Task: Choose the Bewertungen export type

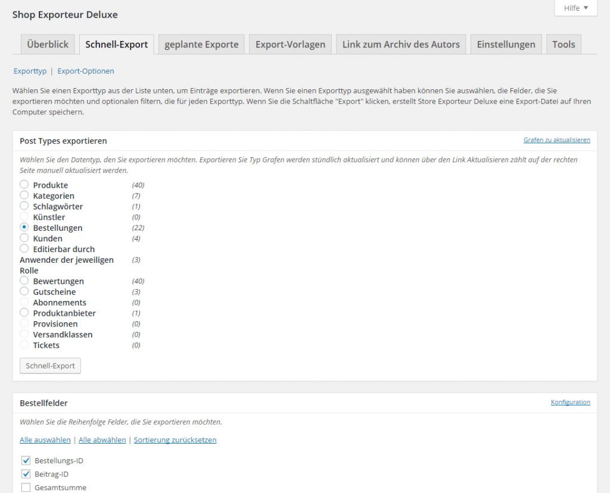Action: point(24,281)
